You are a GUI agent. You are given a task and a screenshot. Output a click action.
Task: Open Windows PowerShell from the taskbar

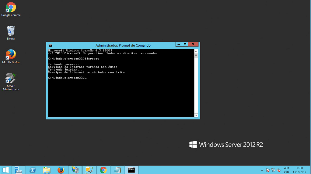click(x=33, y=170)
